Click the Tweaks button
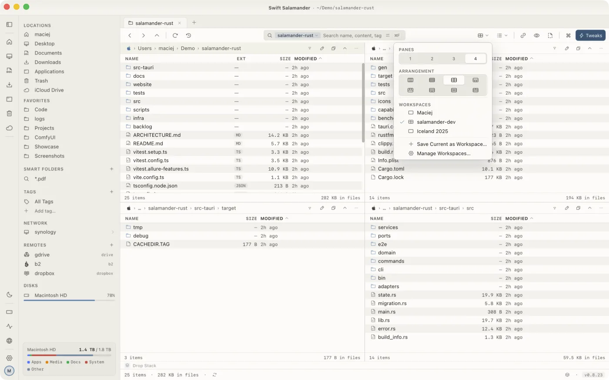 click(590, 36)
